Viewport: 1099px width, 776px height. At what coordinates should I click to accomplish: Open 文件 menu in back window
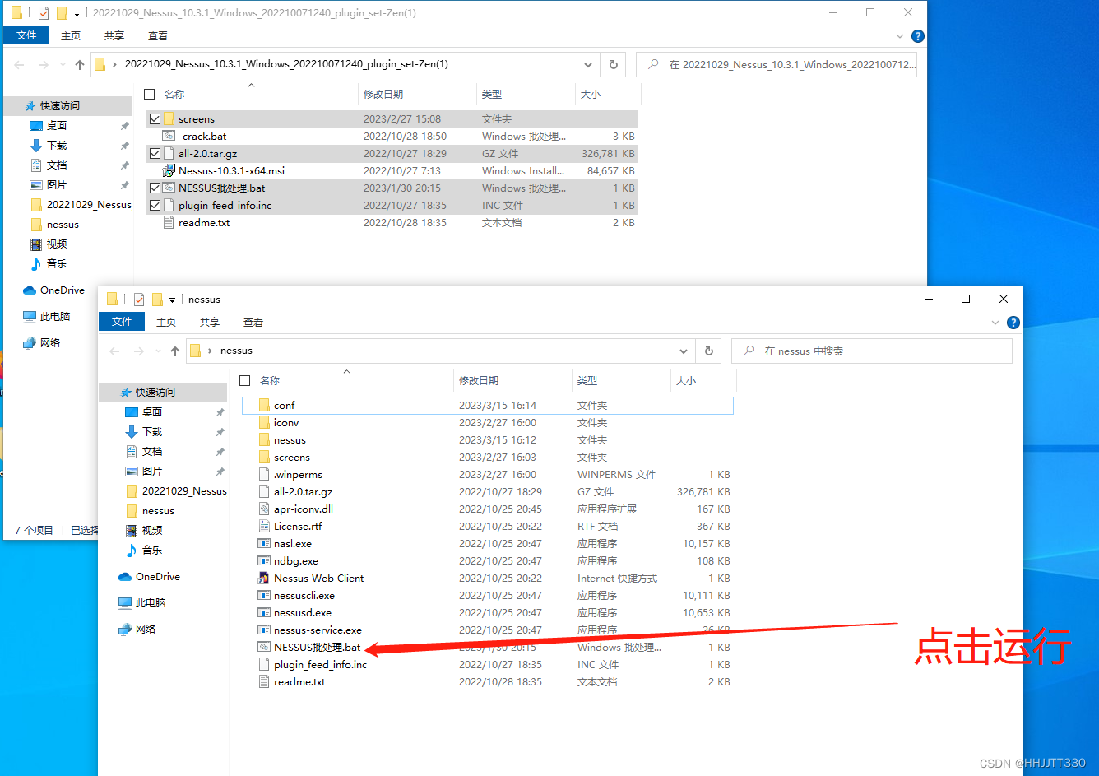(26, 35)
